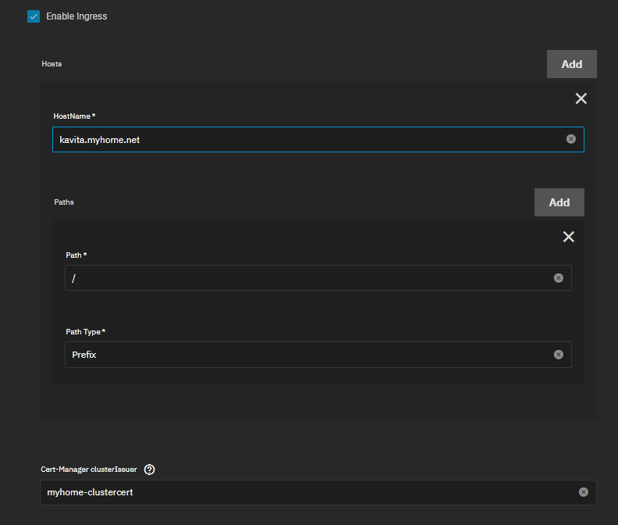
Task: Clear the Path Type selection
Action: pyautogui.click(x=558, y=355)
